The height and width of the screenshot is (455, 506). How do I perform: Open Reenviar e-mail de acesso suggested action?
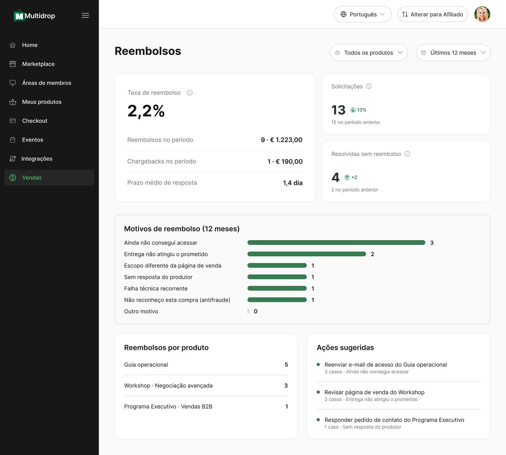[x=398, y=368]
